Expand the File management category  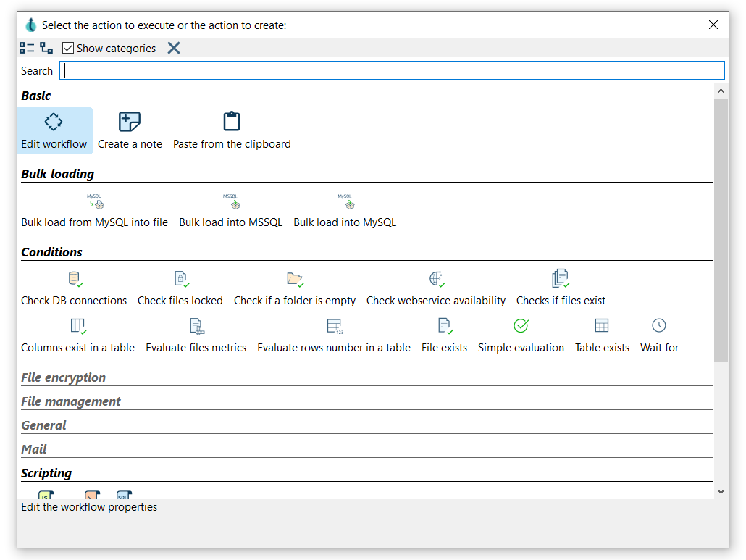point(71,401)
